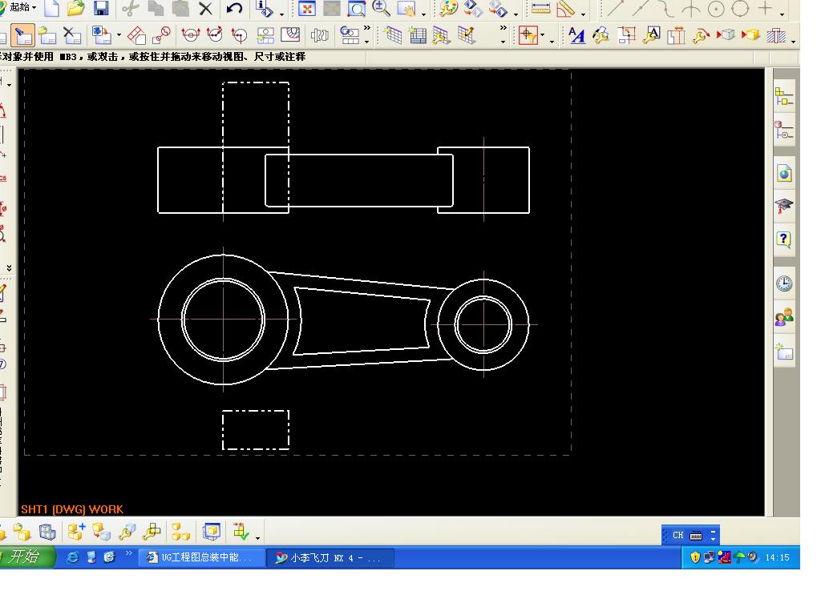This screenshot has height=615, width=821.
Task: Click the Broken View icon
Action: pyautogui.click(x=319, y=35)
